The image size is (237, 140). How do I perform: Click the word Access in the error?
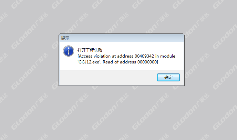(85, 56)
